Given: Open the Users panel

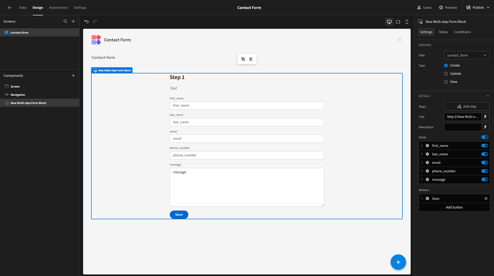Looking at the screenshot, I should (x=425, y=8).
